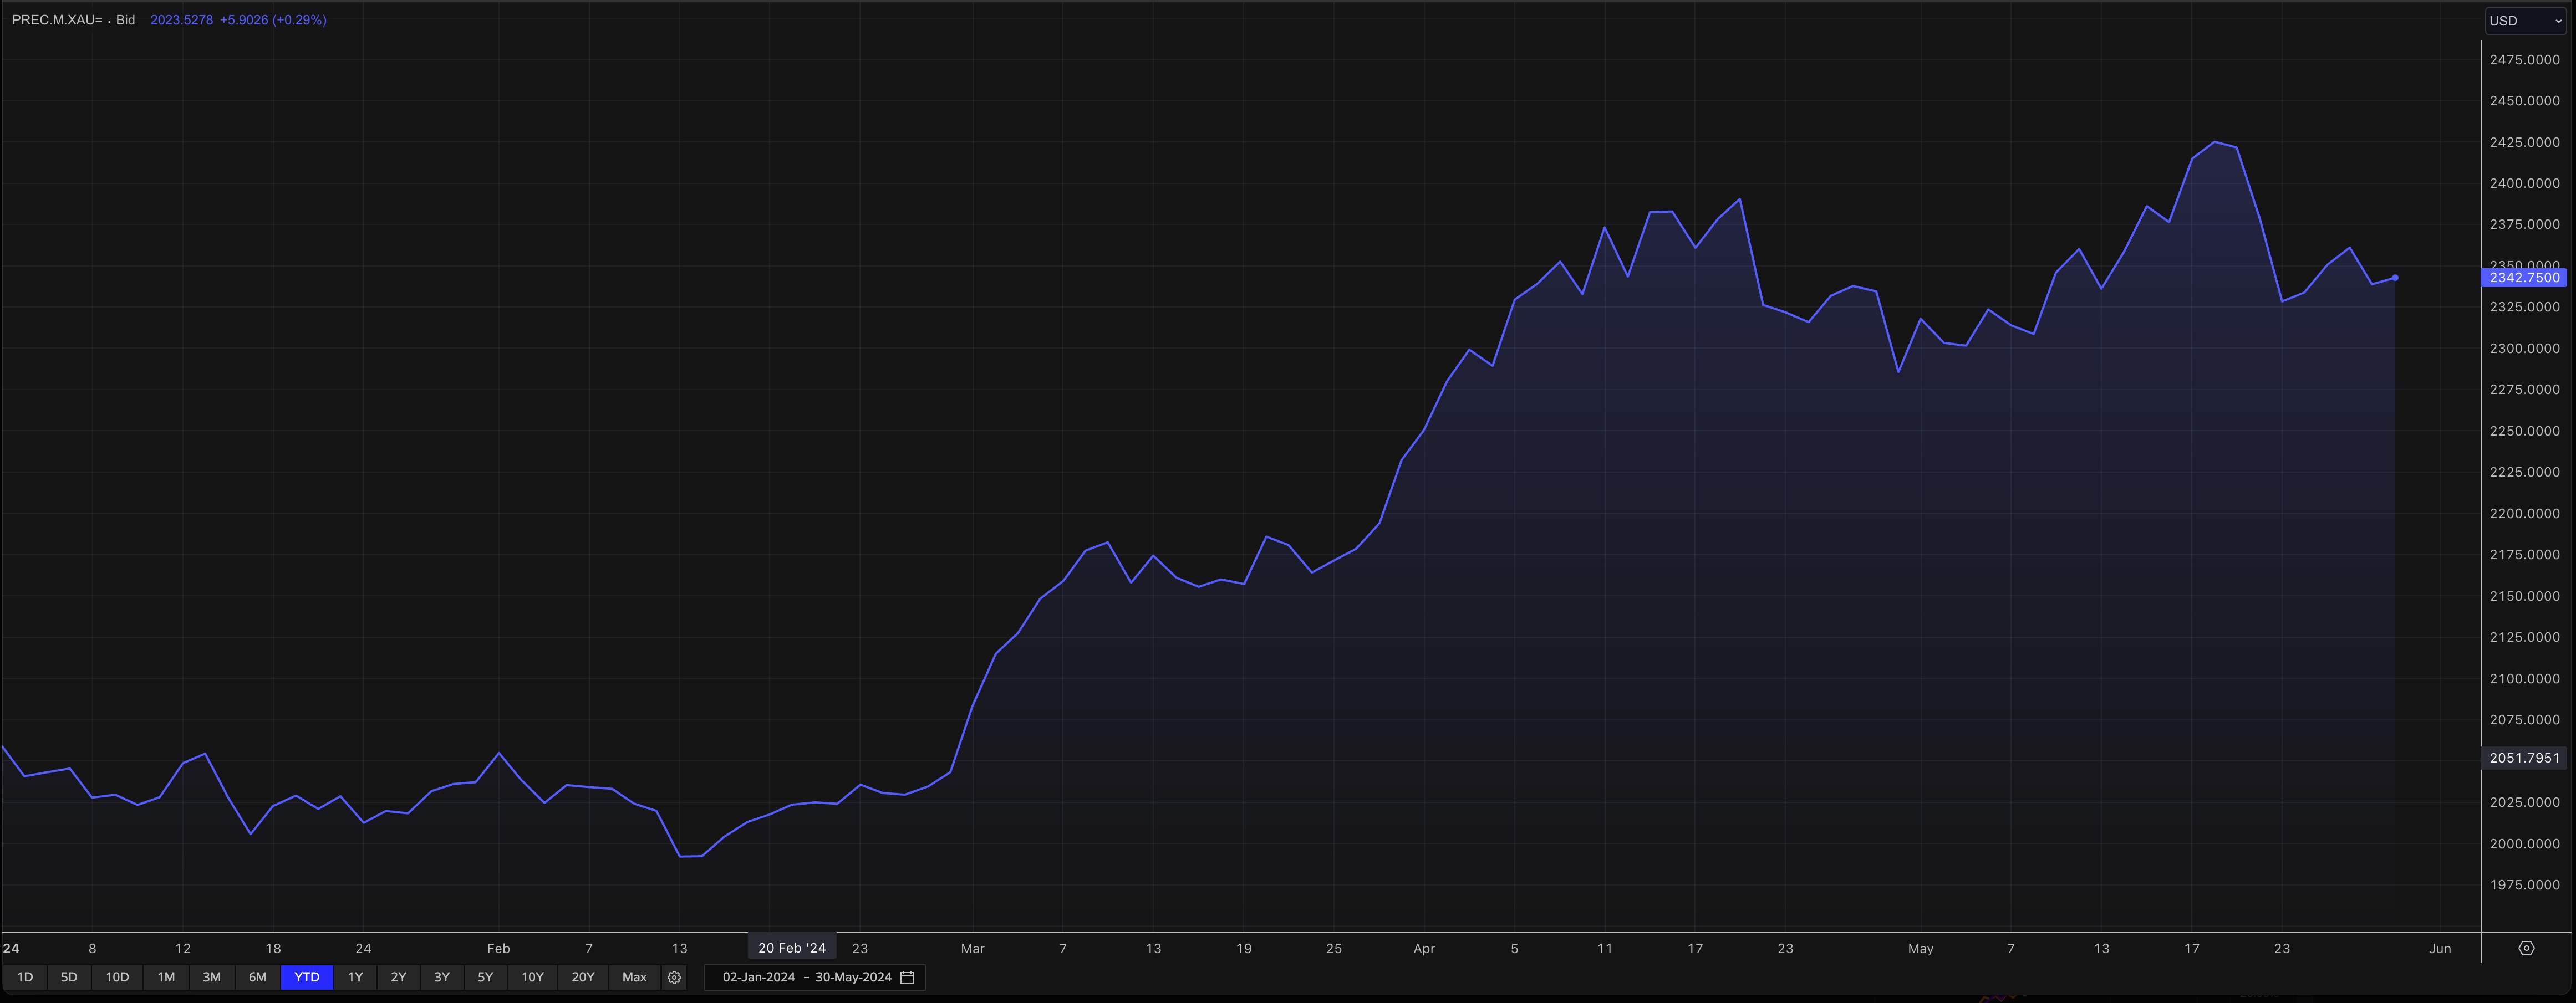Click the PREC.M.XAU= series label

pyautogui.click(x=57, y=20)
